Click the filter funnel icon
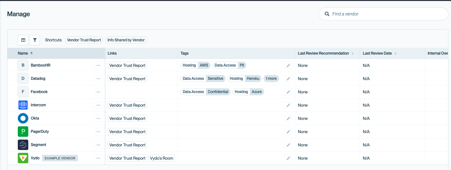The width and height of the screenshot is (451, 170). tap(35, 40)
